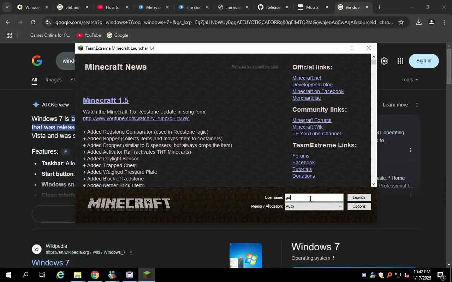
Task: Open the Wikipedia result three-dot menu
Action: (131, 252)
